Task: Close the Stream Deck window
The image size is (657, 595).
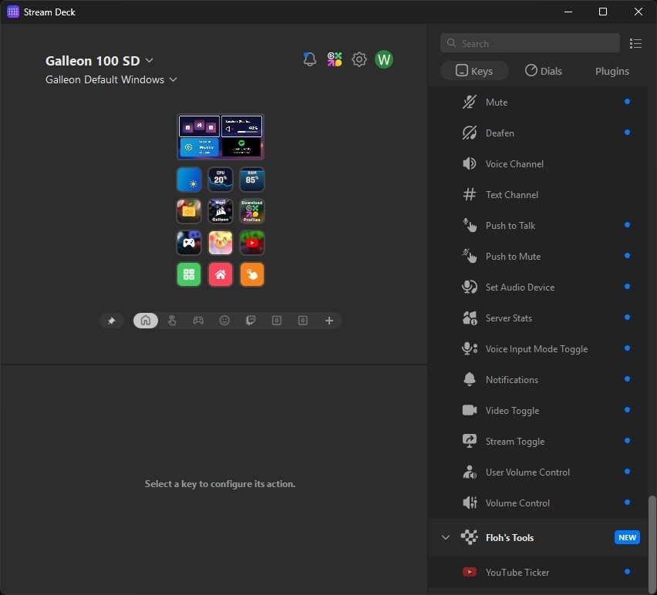Action: tap(638, 12)
